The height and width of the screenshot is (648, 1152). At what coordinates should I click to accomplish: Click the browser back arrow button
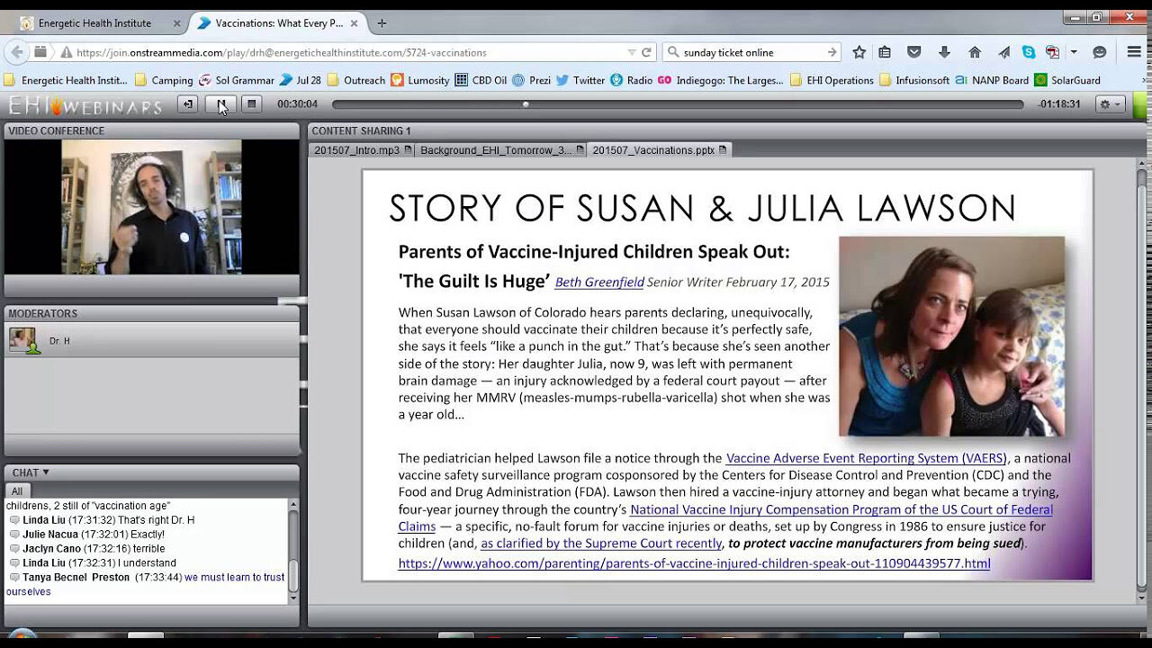tap(17, 52)
